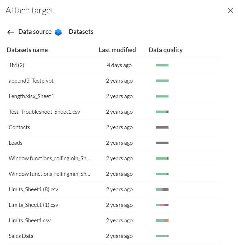Select the Leads dataset
The width and height of the screenshot is (238, 245).
tap(16, 143)
